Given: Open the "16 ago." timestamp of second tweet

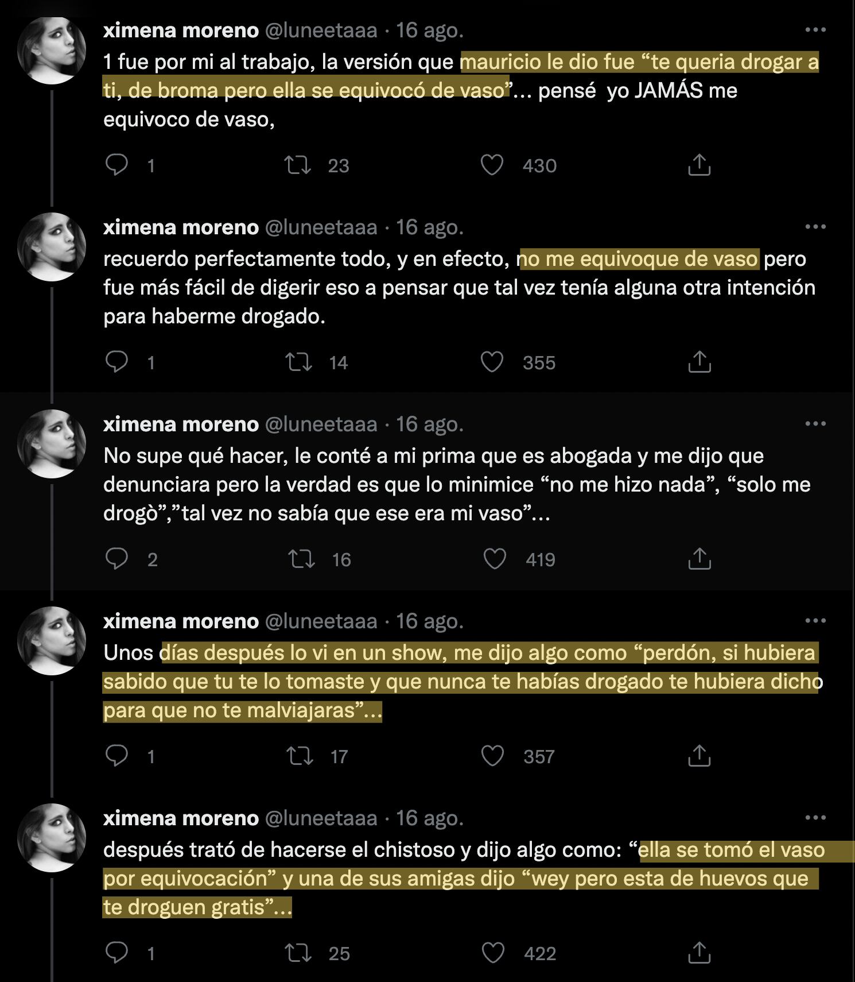Looking at the screenshot, I should coord(429,227).
